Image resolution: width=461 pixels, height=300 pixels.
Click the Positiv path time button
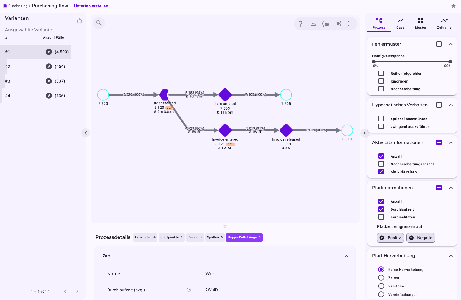coord(391,238)
